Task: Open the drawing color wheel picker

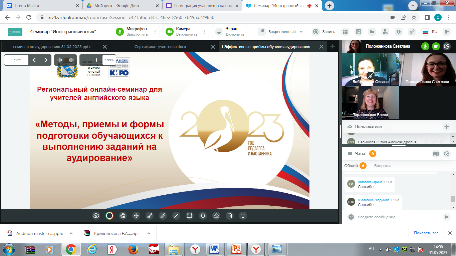Action: click(x=109, y=216)
